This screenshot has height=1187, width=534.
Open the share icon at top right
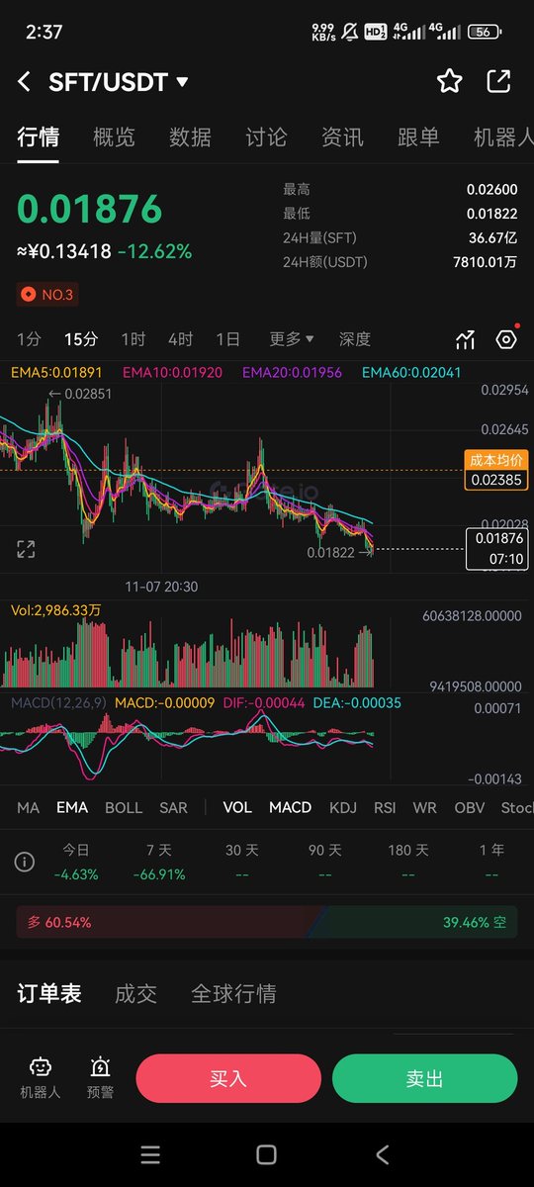click(498, 81)
